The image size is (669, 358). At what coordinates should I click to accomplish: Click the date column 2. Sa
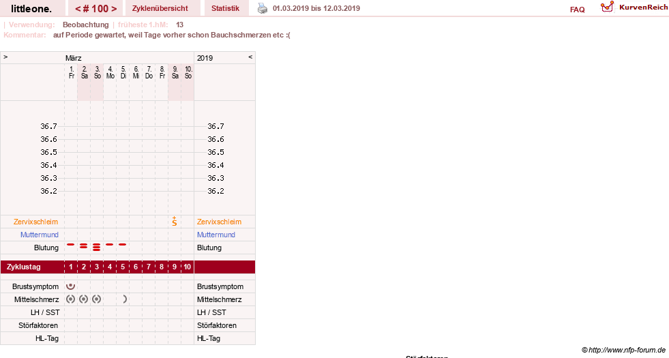point(84,72)
